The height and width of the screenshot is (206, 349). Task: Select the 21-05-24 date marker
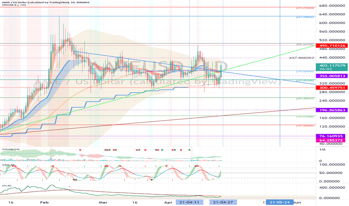280,202
